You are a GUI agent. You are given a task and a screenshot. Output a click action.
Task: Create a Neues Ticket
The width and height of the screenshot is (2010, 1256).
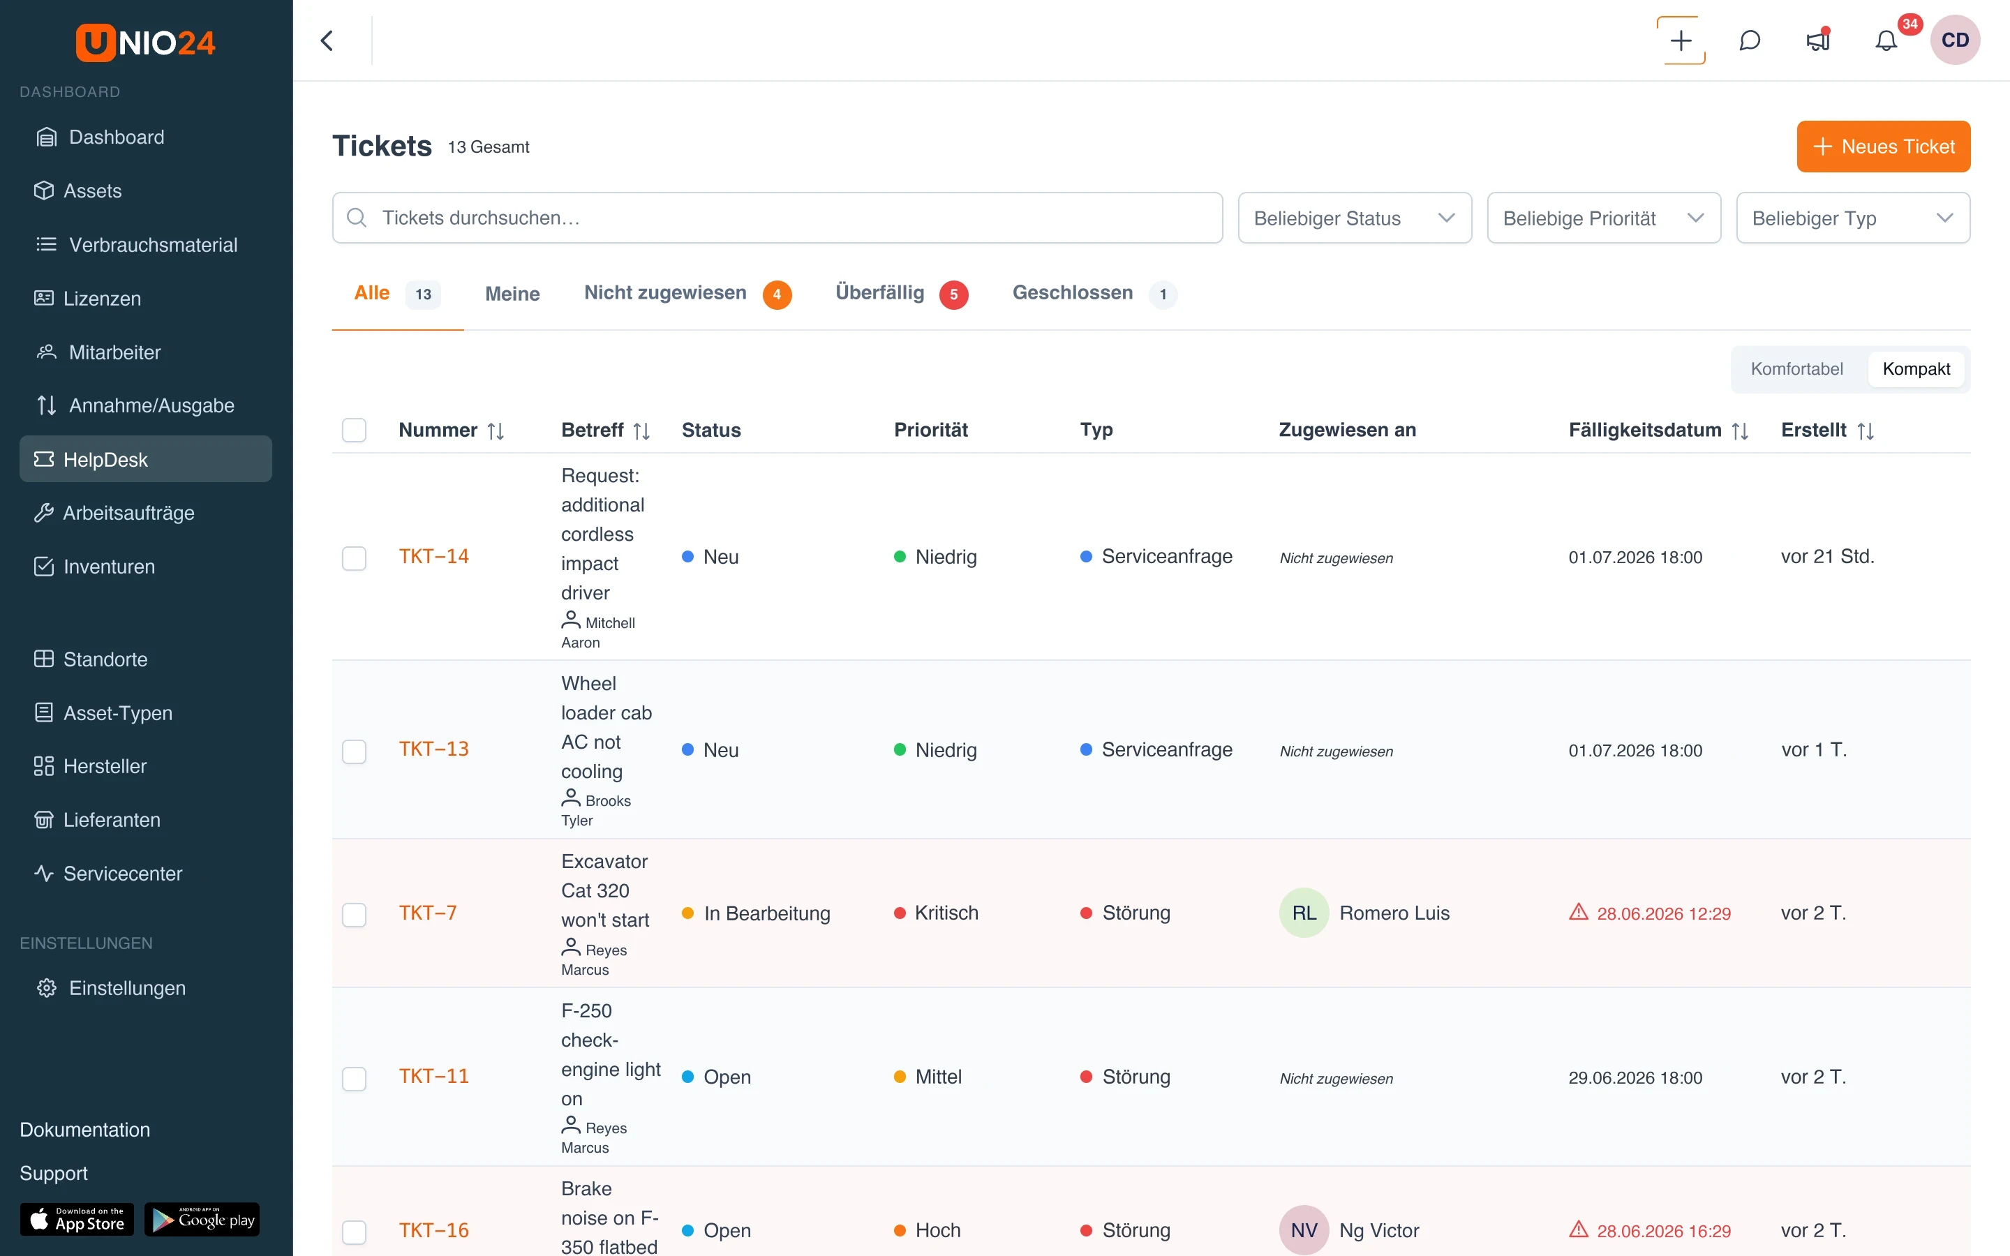1883,147
